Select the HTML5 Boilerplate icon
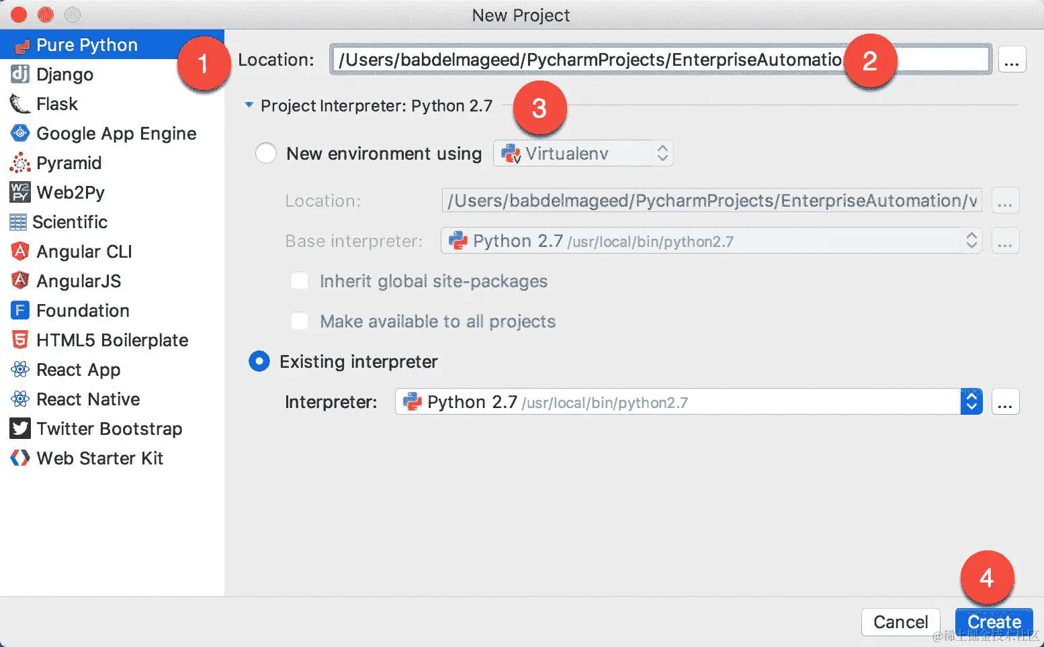This screenshot has height=647, width=1044. (x=20, y=340)
